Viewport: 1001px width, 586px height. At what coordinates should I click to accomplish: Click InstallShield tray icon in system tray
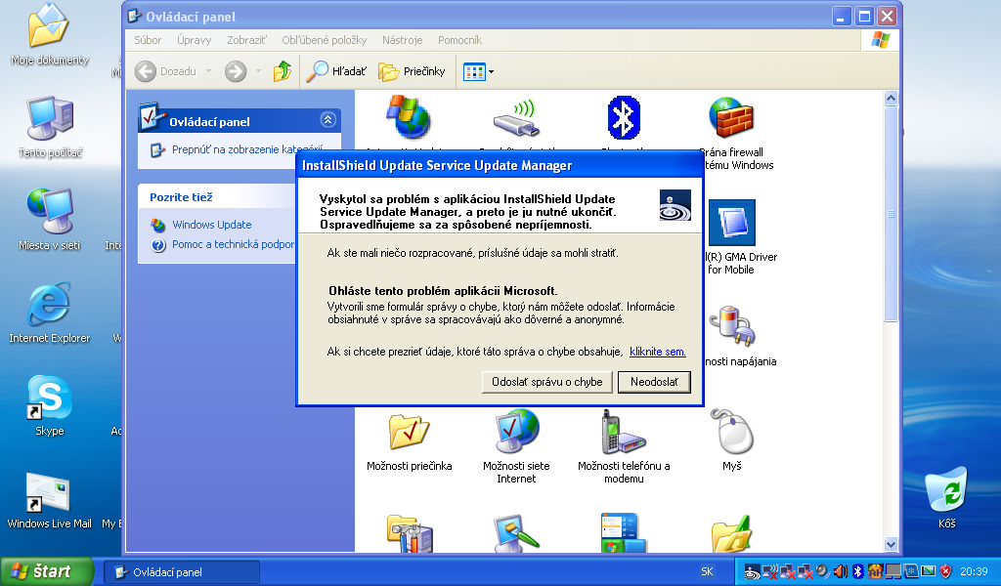(753, 572)
